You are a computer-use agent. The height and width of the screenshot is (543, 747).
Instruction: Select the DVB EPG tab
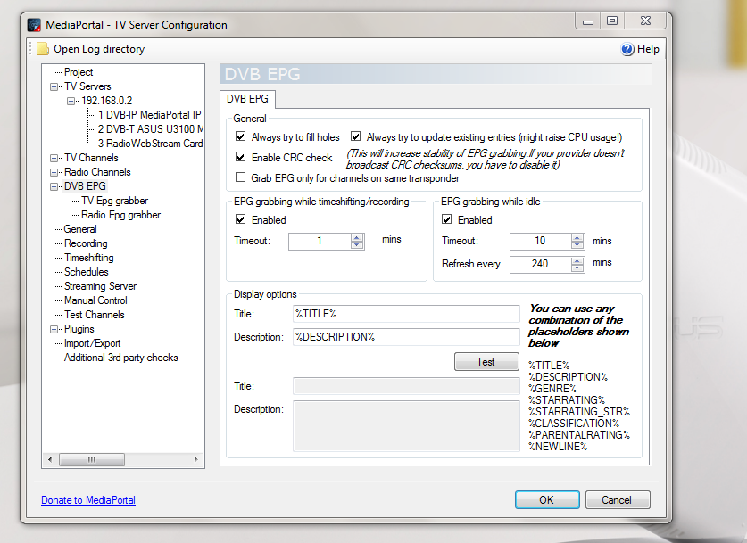click(x=247, y=99)
